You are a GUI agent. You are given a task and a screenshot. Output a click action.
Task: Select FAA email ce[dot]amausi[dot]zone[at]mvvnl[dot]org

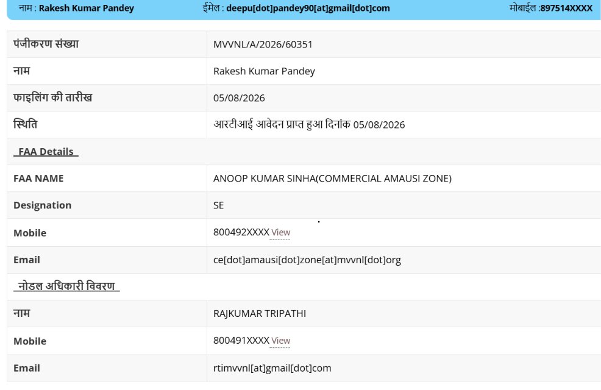307,260
